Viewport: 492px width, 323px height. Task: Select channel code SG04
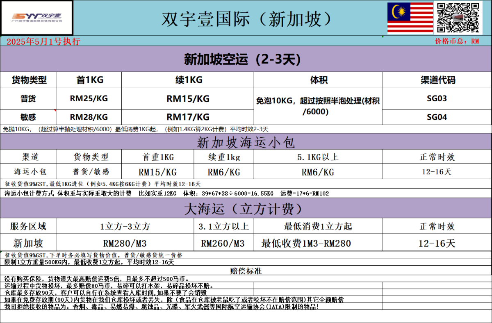[437, 117]
